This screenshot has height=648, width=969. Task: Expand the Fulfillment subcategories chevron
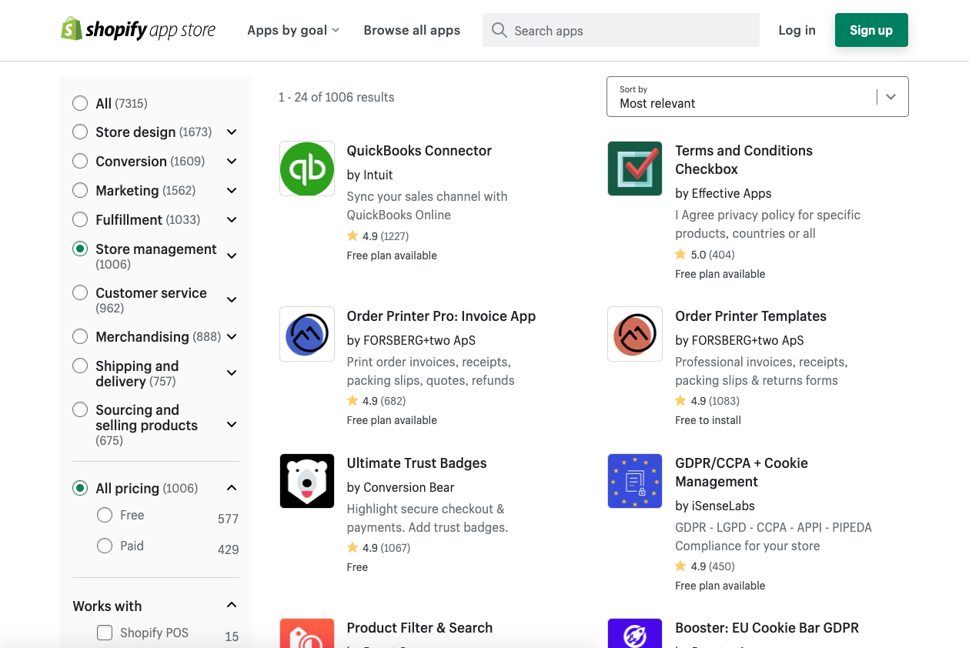tap(232, 220)
